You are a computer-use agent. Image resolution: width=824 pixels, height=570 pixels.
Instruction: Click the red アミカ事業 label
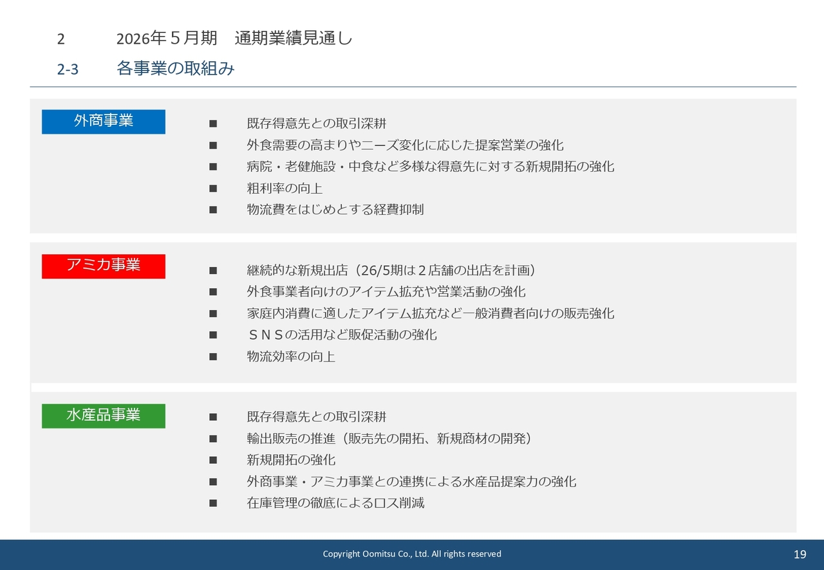(104, 266)
